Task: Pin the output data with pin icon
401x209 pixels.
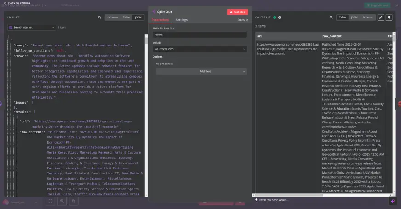Action: coord(389,17)
